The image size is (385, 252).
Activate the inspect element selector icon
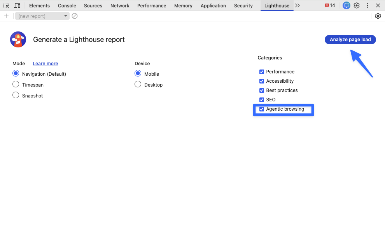click(x=6, y=5)
